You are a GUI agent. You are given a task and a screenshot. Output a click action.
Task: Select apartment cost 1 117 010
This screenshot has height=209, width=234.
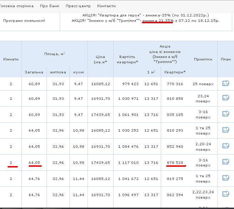128,163
